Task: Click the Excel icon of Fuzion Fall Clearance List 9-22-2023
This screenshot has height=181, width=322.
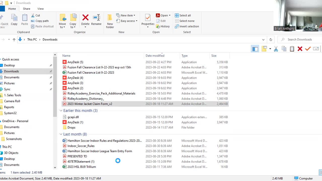Action: (x=65, y=72)
